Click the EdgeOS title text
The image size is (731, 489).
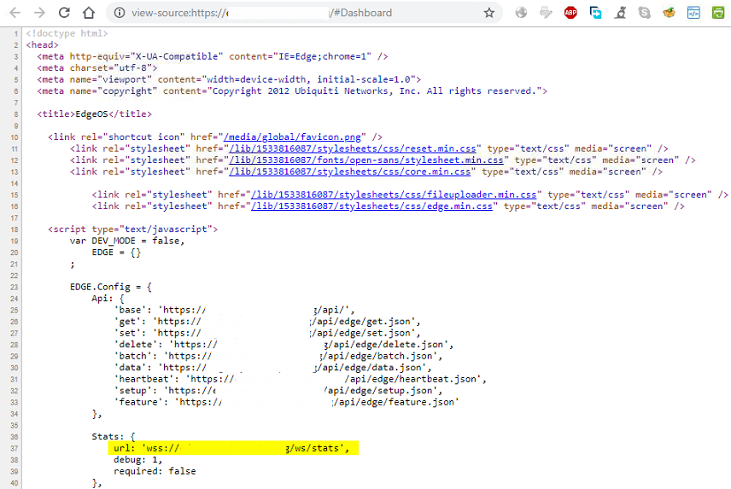92,114
